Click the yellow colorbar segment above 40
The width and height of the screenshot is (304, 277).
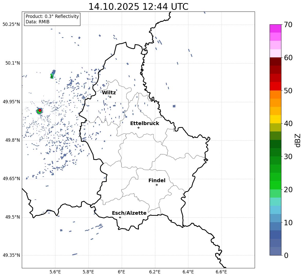(x=275, y=119)
